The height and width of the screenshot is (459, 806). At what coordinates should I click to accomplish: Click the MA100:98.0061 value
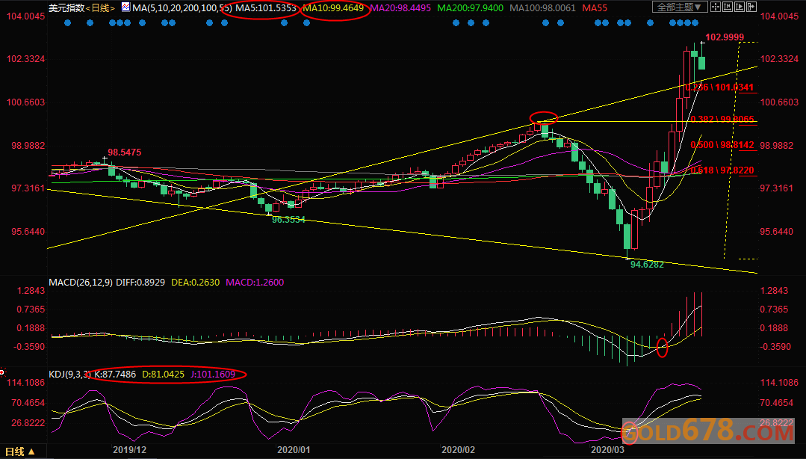(543, 7)
